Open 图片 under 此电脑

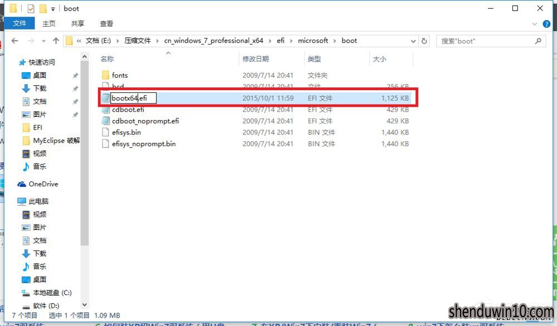pyautogui.click(x=40, y=228)
